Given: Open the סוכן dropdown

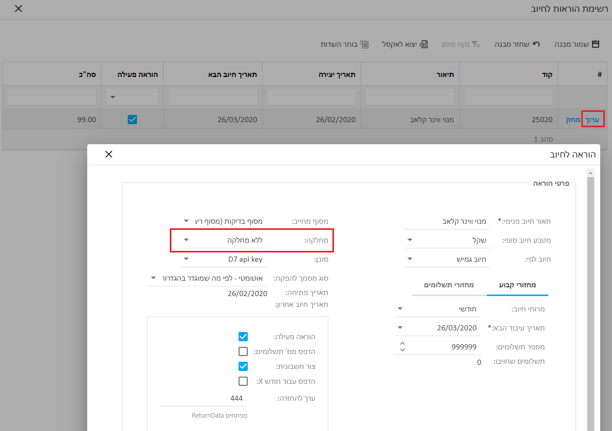Looking at the screenshot, I should [x=186, y=259].
